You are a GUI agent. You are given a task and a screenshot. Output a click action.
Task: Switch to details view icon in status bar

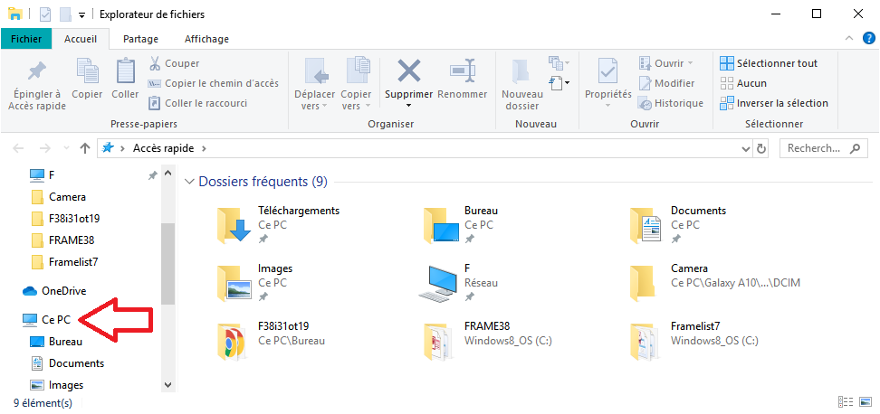(x=846, y=401)
